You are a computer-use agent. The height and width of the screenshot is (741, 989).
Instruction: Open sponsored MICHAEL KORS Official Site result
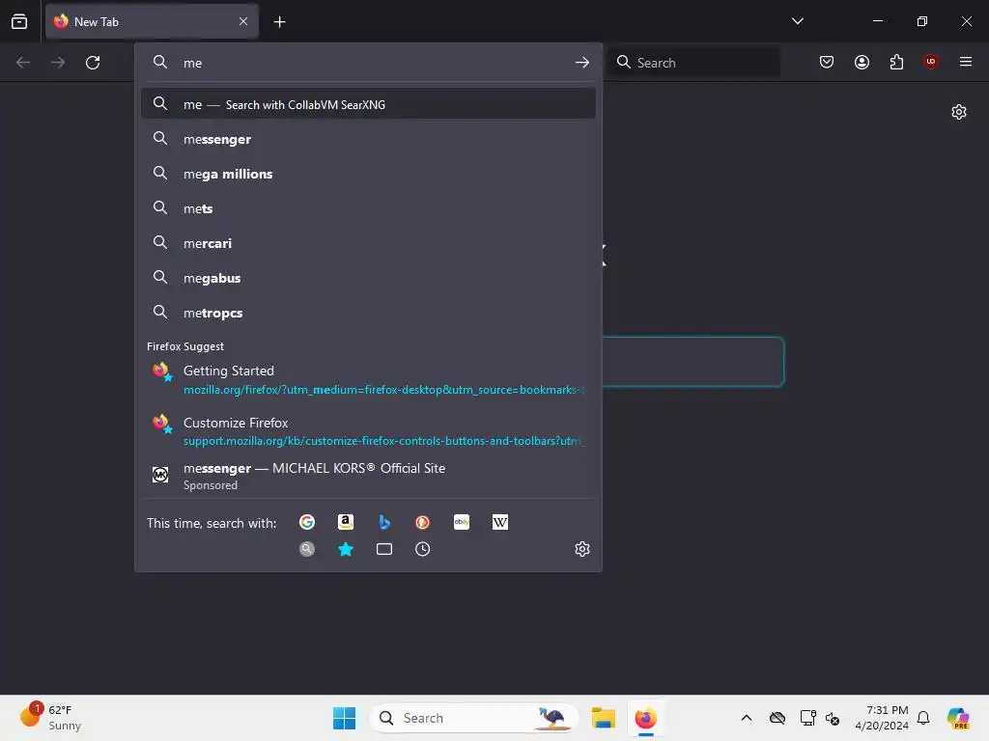[368, 476]
